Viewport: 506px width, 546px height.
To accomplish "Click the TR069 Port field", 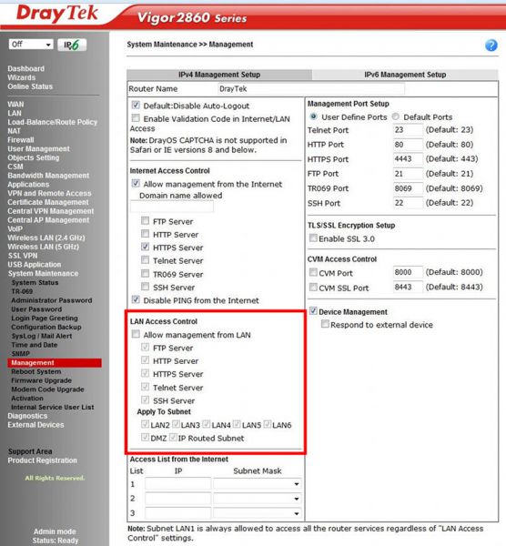I will (408, 188).
